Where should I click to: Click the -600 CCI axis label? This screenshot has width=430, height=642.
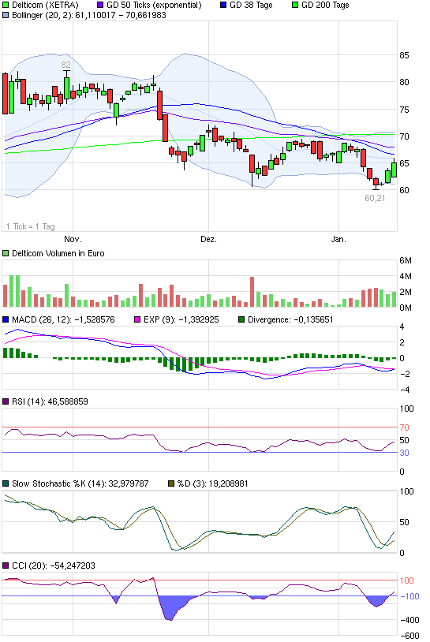tap(409, 636)
